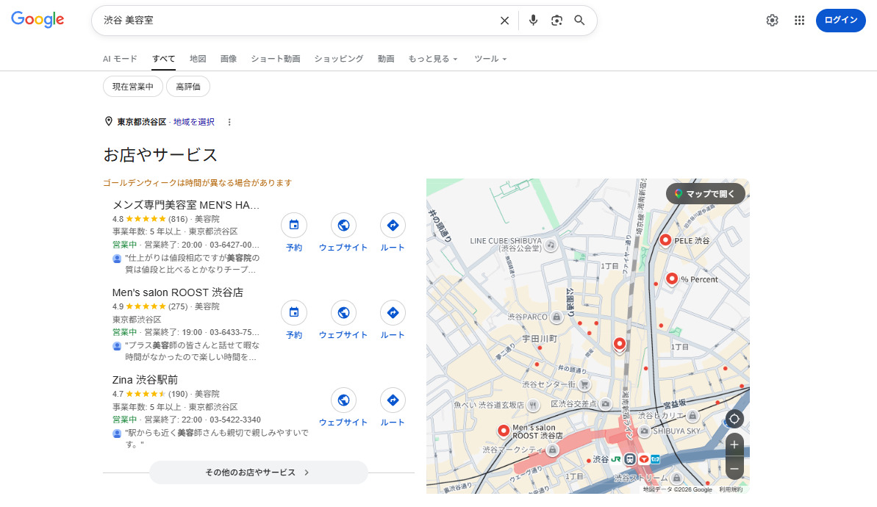This screenshot has width=877, height=507.
Task: Switch to the 地図 tab
Action: click(198, 59)
